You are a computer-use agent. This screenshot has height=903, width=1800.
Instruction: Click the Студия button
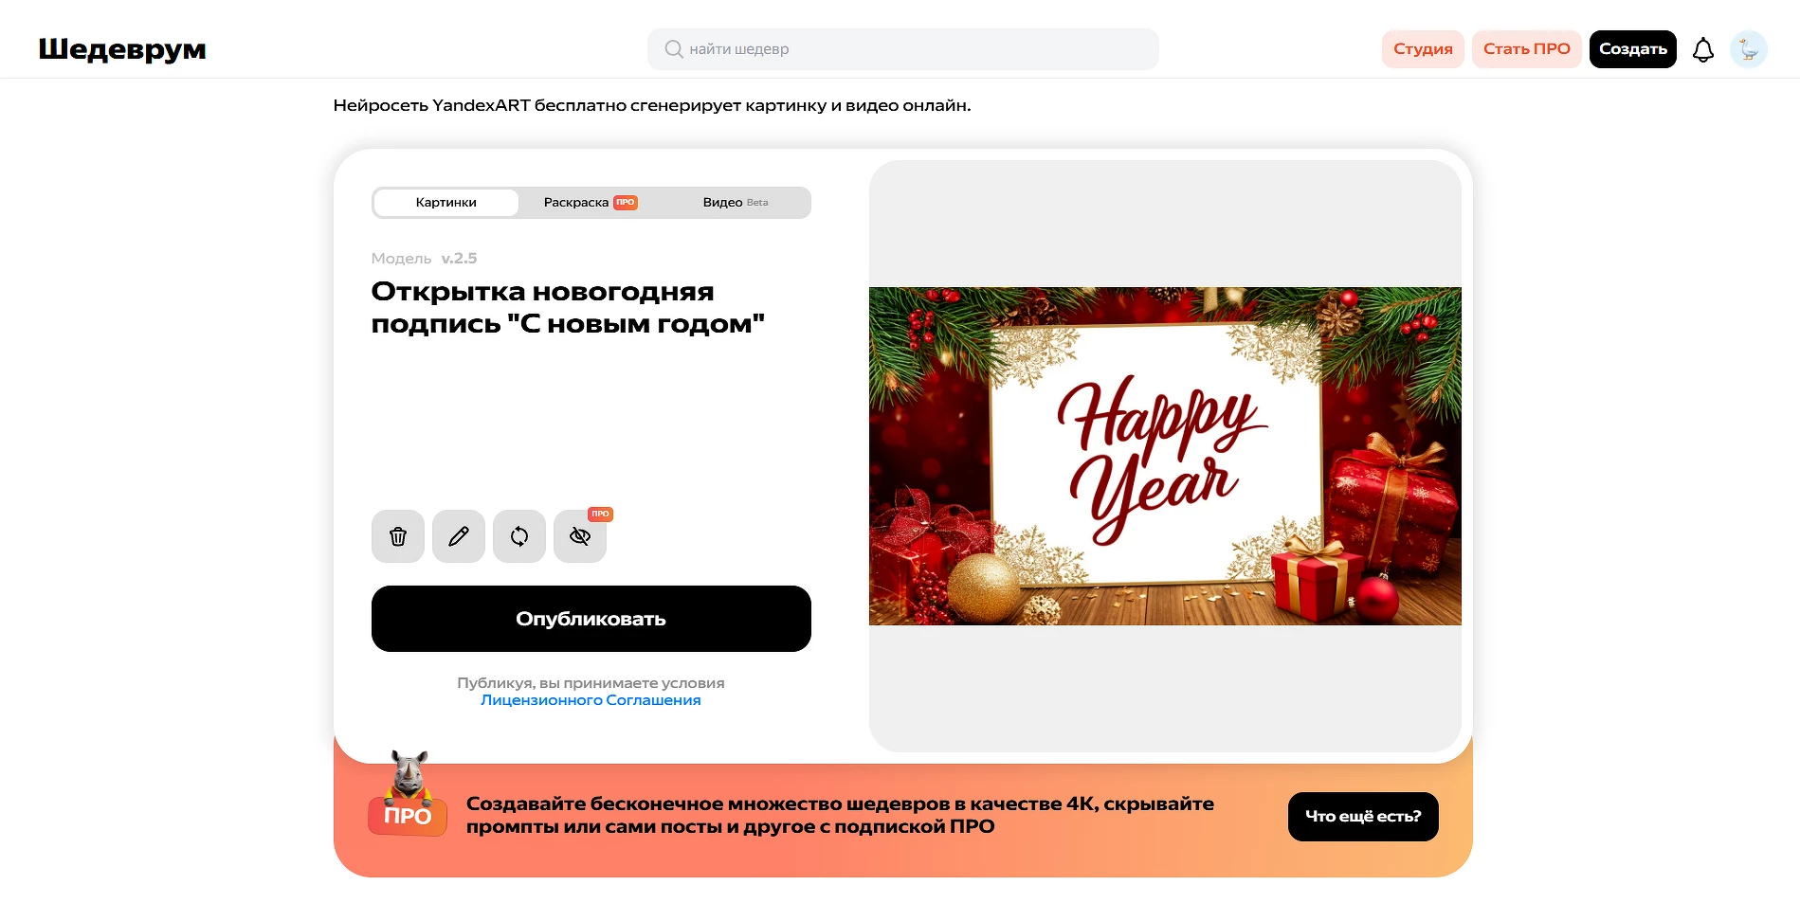1423,49
